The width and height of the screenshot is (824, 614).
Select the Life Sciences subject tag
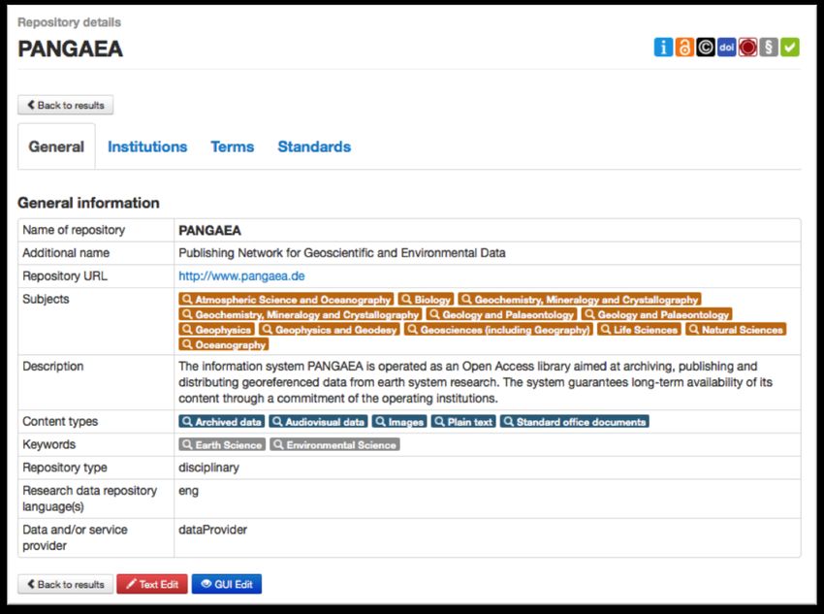pyautogui.click(x=639, y=330)
